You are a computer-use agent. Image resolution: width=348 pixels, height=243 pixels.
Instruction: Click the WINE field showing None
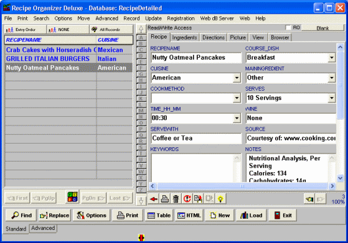[291, 118]
